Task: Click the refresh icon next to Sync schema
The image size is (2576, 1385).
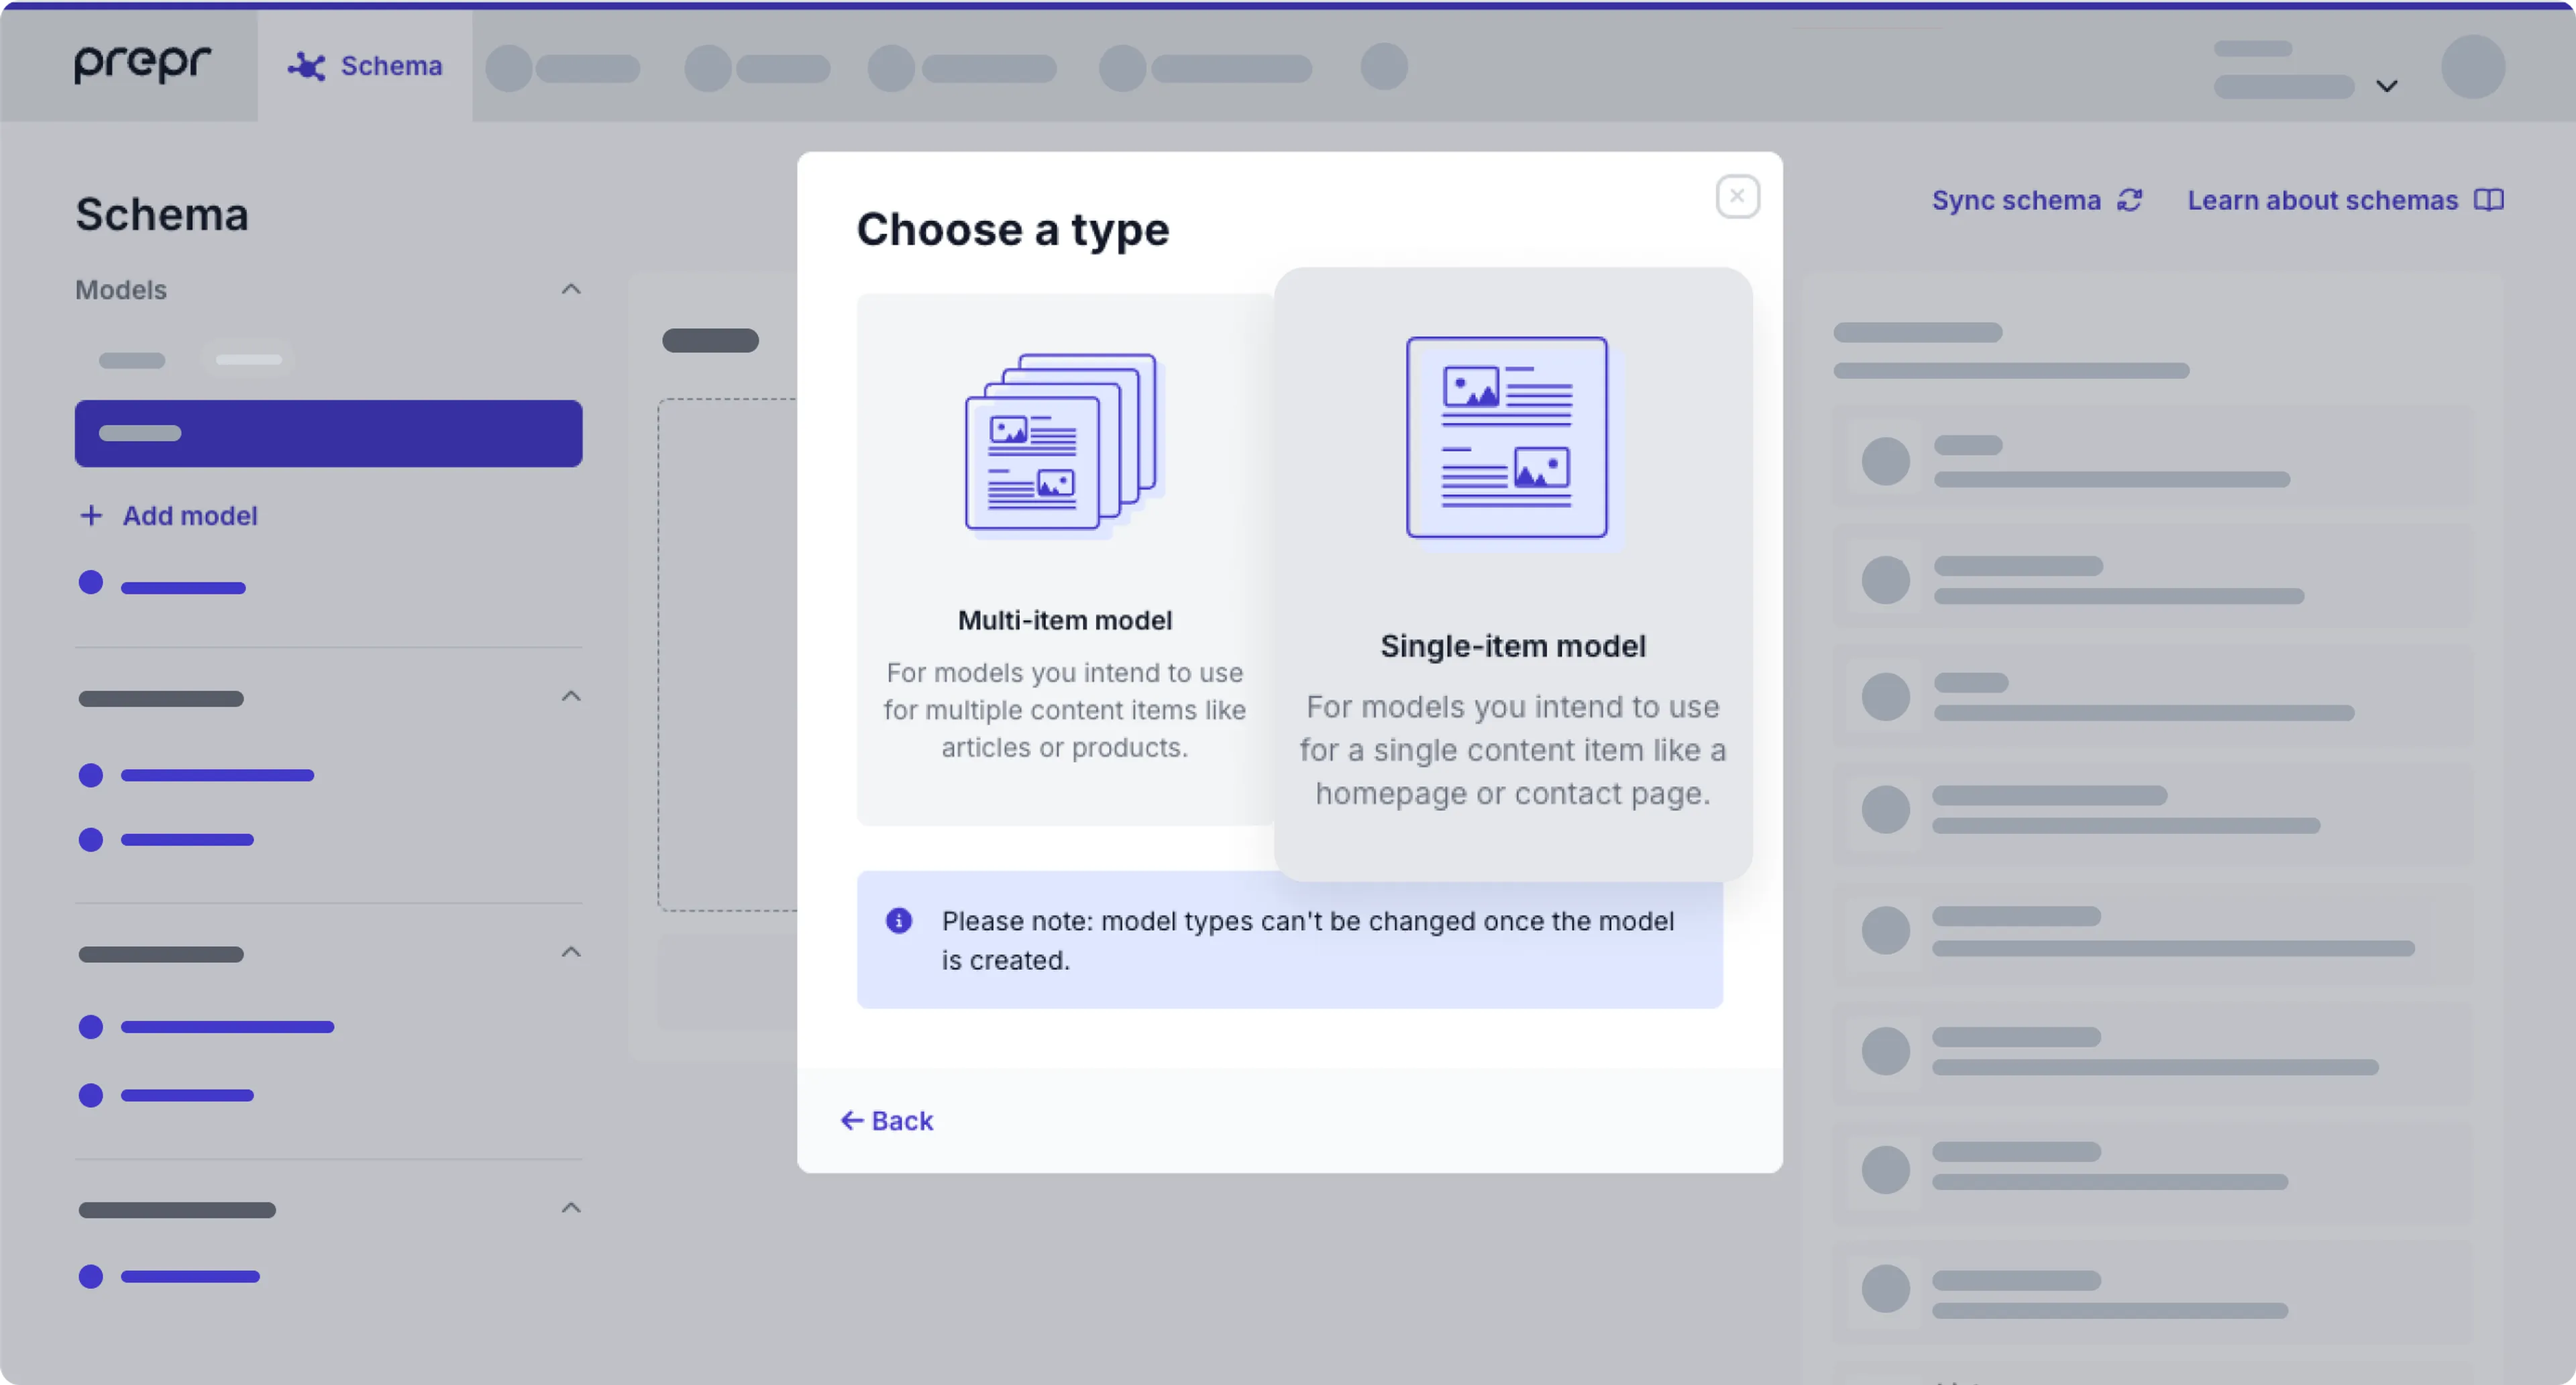Action: pos(2130,200)
